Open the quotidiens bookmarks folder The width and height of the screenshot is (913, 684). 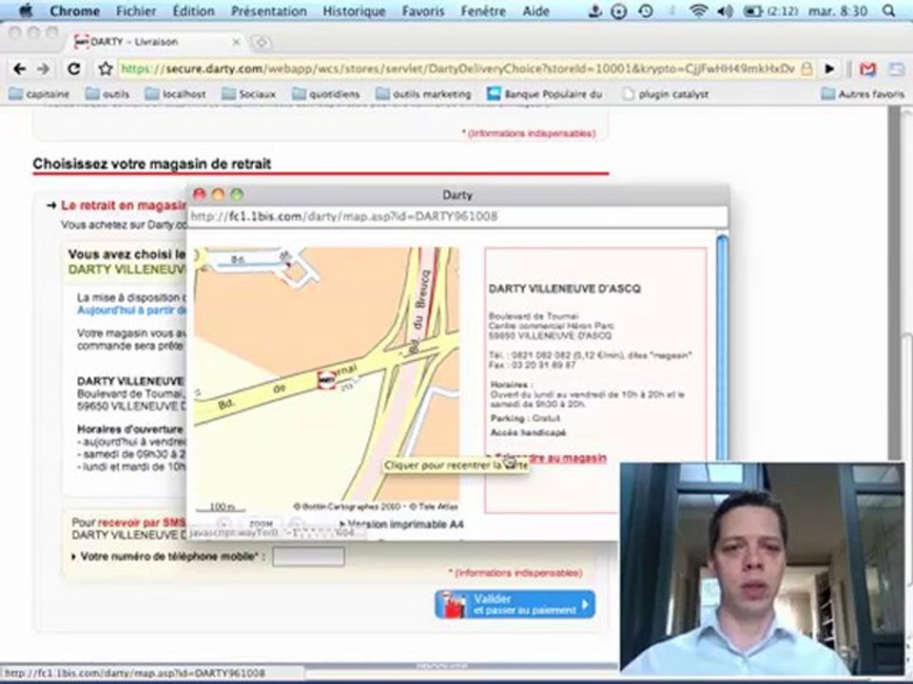[x=326, y=94]
